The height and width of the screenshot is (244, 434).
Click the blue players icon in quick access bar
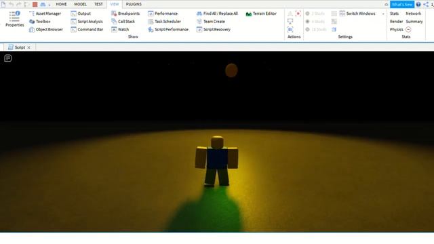pyautogui.click(x=43, y=5)
